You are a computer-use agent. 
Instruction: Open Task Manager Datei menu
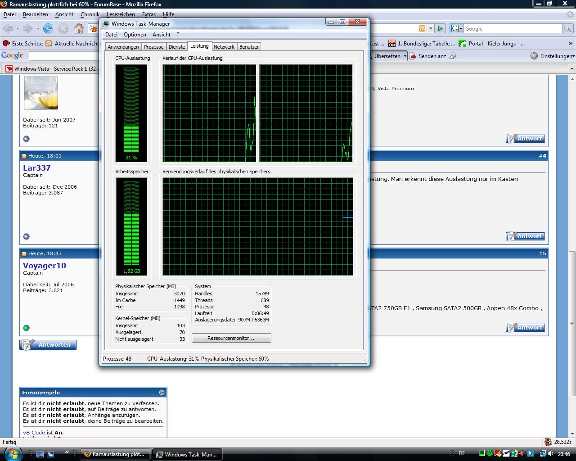pos(111,35)
